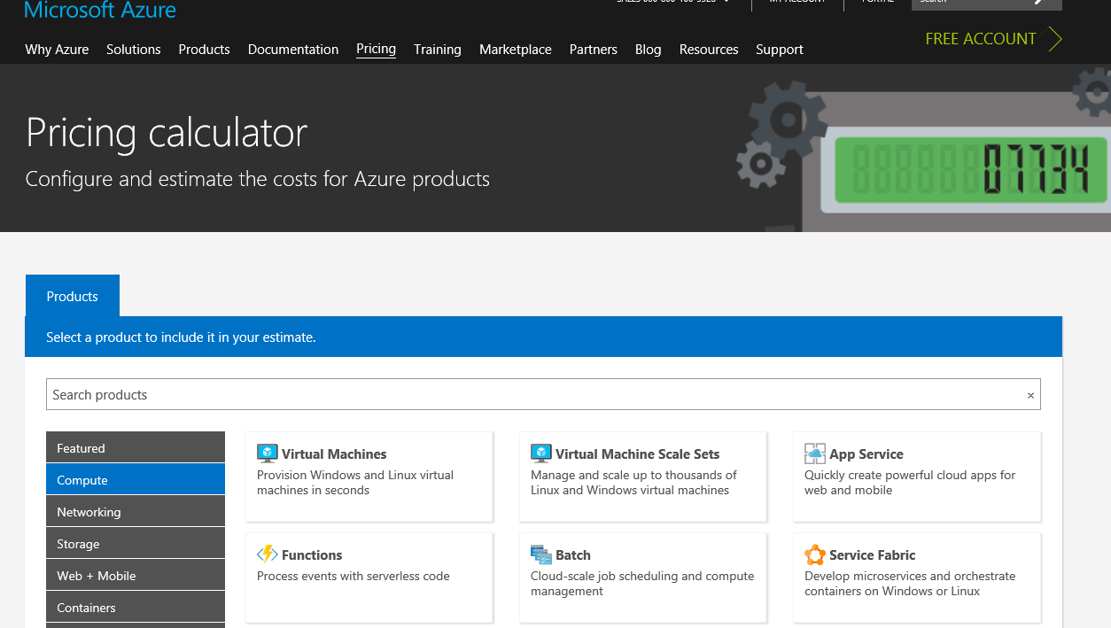
Task: Open the Resources menu
Action: click(709, 50)
